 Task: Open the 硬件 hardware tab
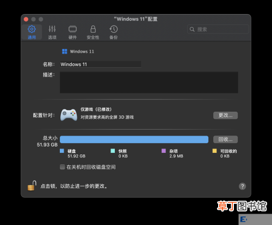72,32
